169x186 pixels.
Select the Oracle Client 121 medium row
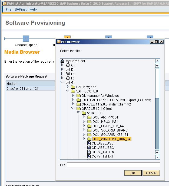click(30, 88)
